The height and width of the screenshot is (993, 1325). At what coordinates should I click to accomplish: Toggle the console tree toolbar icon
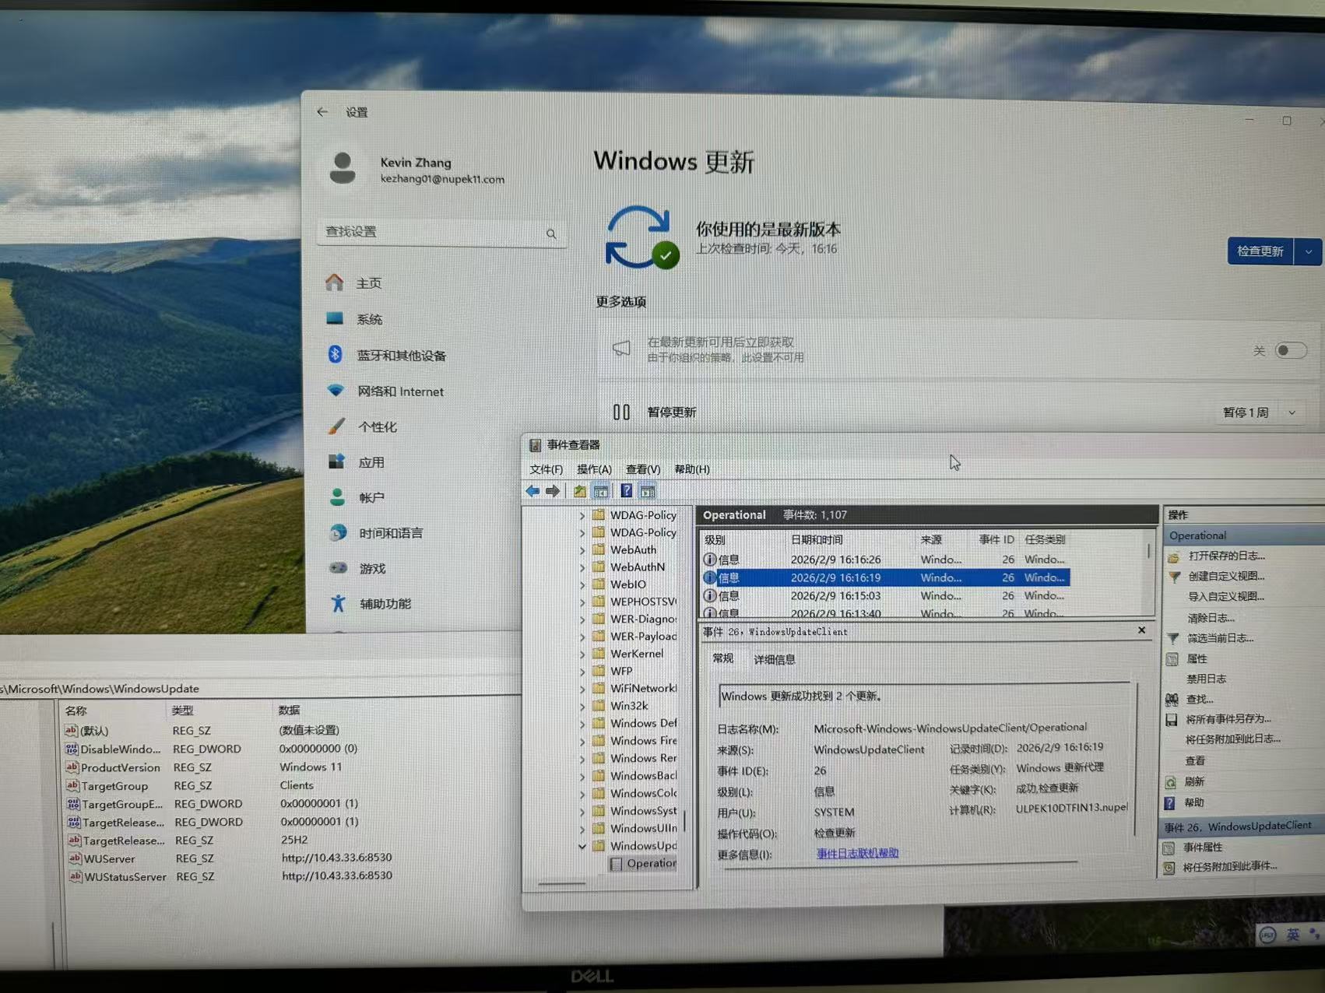coord(601,491)
